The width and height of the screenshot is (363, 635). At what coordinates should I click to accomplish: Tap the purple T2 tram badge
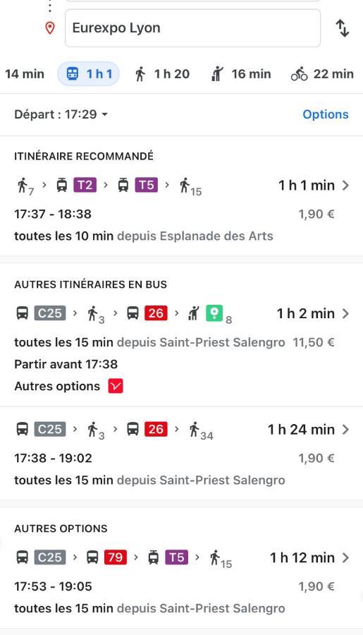coord(85,185)
